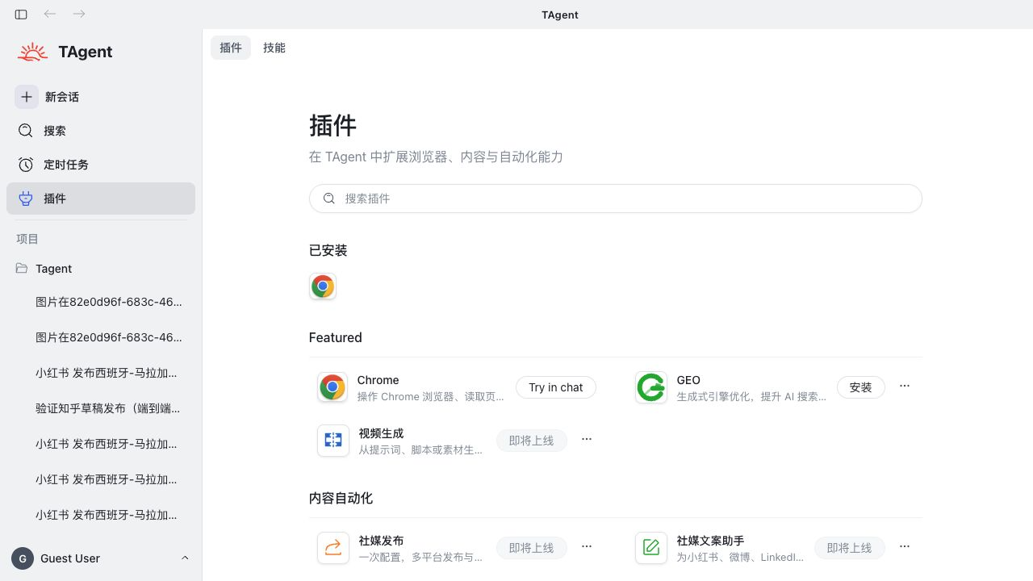Click 即将上线 for 视频生成
Viewport: 1033px width, 581px height.
pyautogui.click(x=532, y=441)
